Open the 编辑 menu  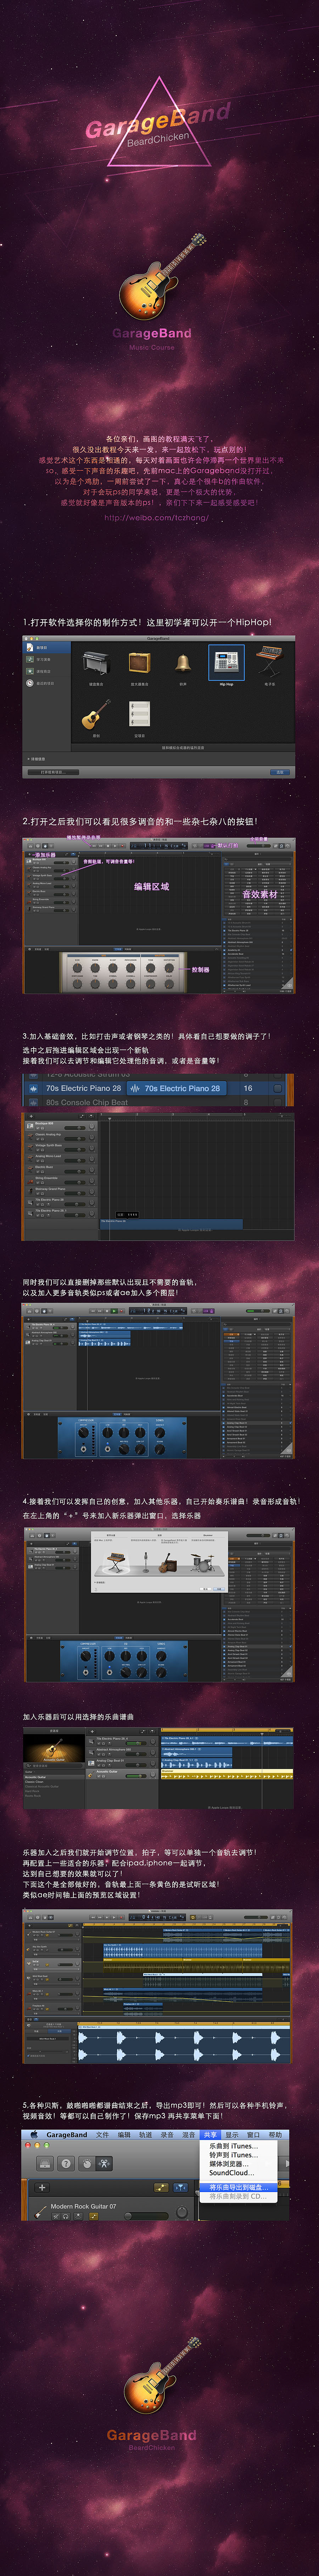tap(124, 2135)
